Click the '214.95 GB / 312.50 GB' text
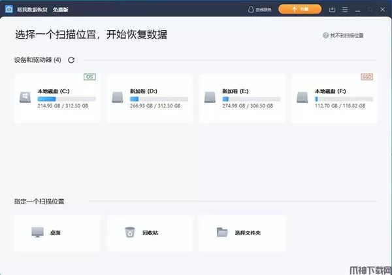392x275 pixels. (x=63, y=106)
